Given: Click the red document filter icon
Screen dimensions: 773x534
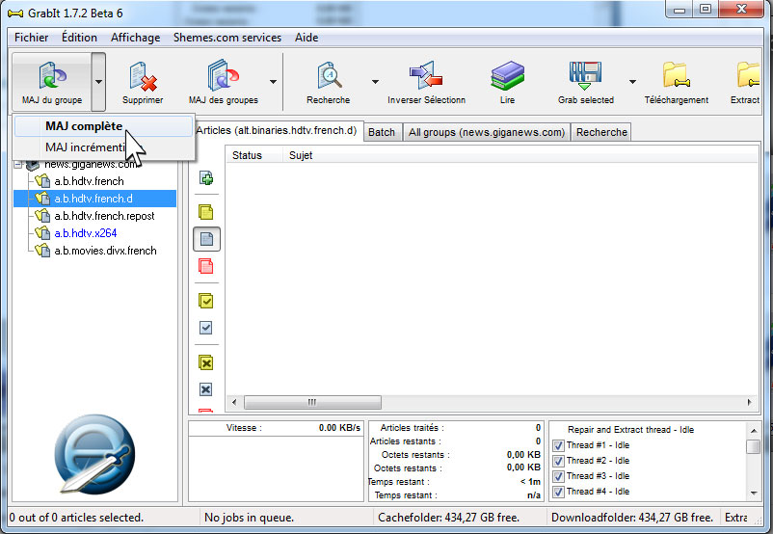Looking at the screenshot, I should pos(205,266).
